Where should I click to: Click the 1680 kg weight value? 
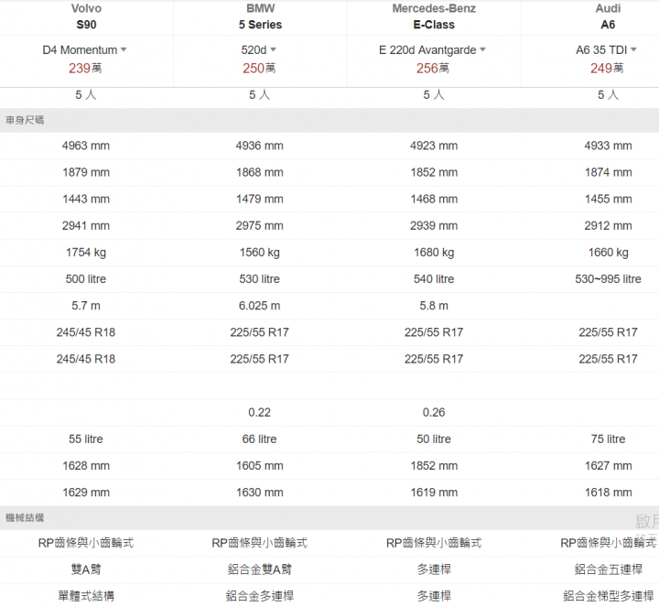pos(434,253)
